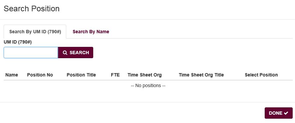Click the UM ID (790#) field label
This screenshot has height=123, width=295.
click(x=18, y=42)
